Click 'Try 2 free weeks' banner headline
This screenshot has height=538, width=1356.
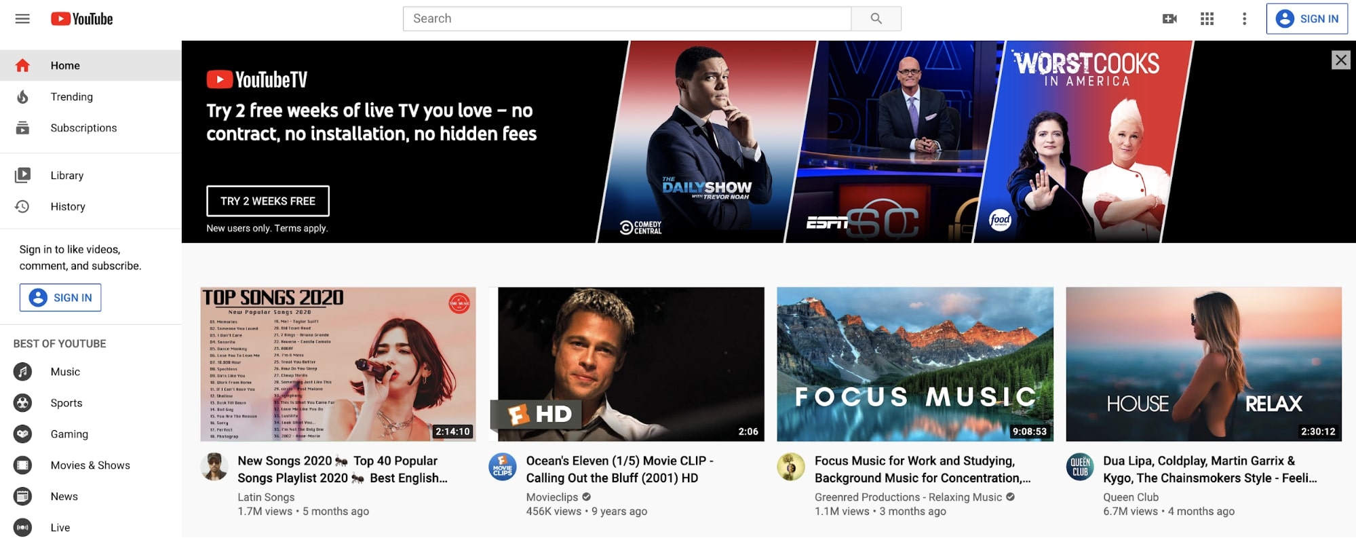coord(372,122)
